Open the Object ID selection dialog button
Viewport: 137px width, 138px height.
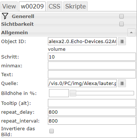coord(122,42)
